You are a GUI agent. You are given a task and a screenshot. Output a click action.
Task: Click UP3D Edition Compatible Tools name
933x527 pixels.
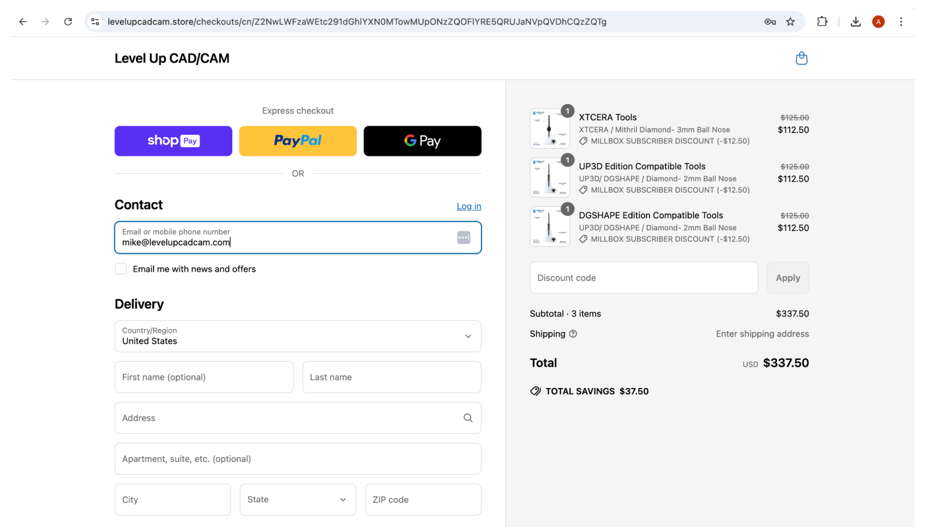[x=642, y=167]
